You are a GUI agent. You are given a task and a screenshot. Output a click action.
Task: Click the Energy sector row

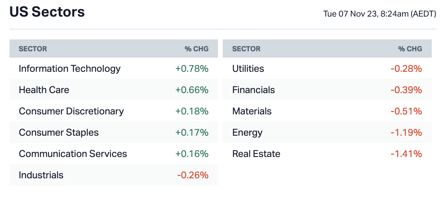point(247,133)
